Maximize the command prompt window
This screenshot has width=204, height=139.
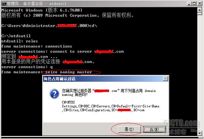click(x=194, y=3)
